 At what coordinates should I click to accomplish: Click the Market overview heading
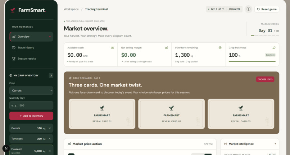point(86,28)
